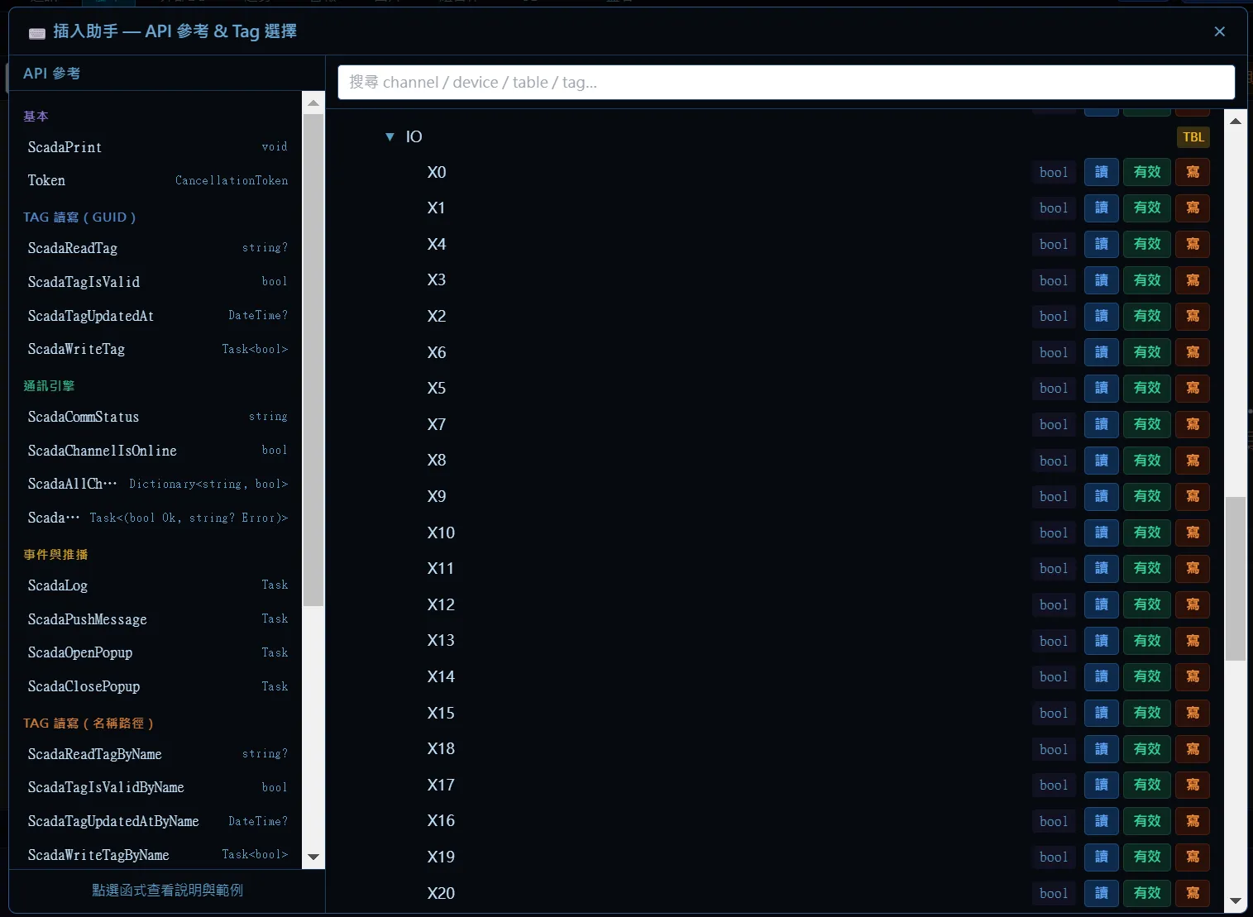Click the 讀 button for tag X18
This screenshot has height=917, width=1253.
pyautogui.click(x=1101, y=749)
